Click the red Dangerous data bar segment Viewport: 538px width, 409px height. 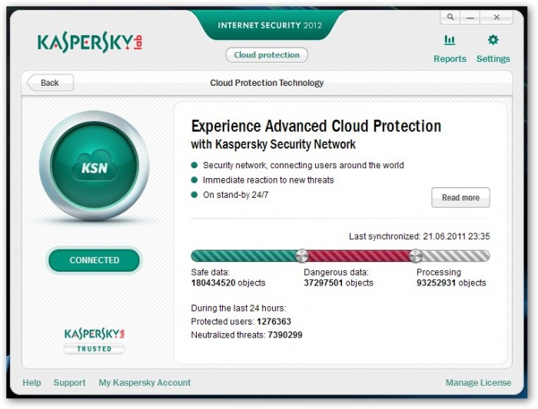coord(359,256)
